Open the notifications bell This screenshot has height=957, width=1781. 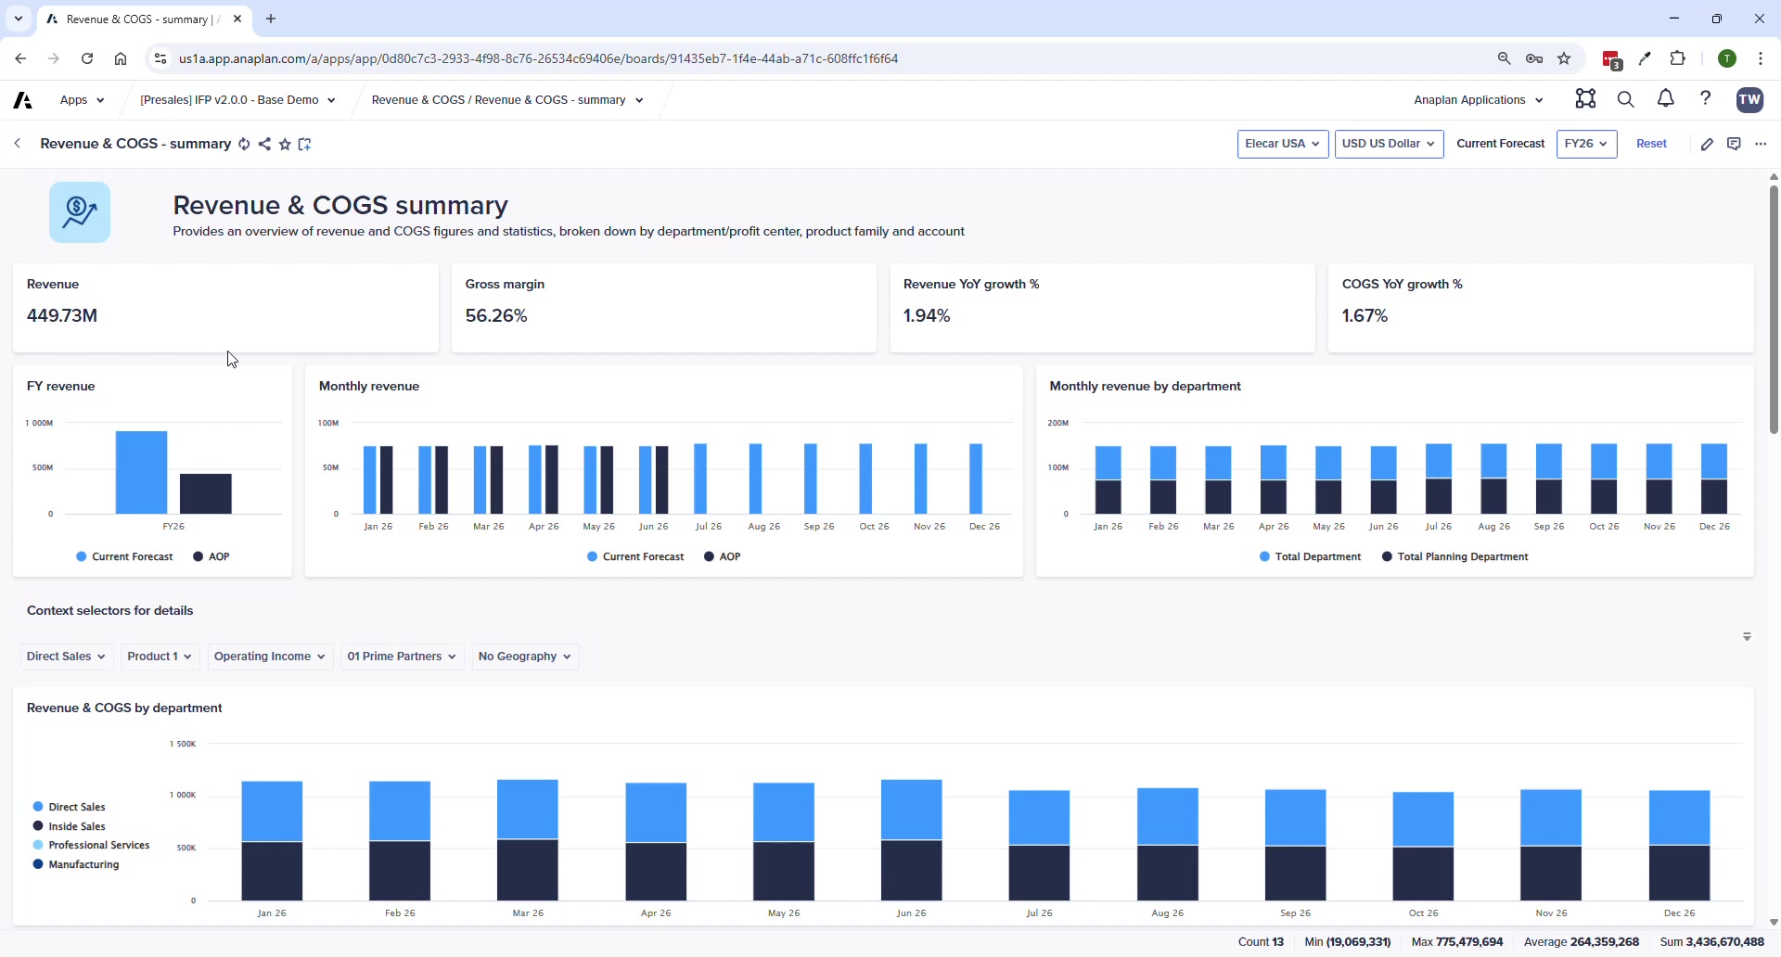point(1665,99)
